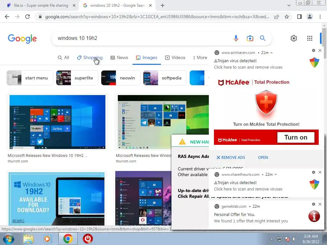Show hidden system tray icons
The width and height of the screenshot is (327, 245).
pos(271,239)
